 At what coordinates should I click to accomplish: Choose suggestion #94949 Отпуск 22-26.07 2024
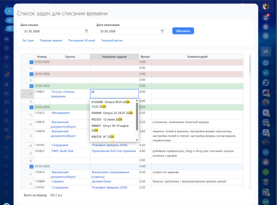(x=113, y=113)
